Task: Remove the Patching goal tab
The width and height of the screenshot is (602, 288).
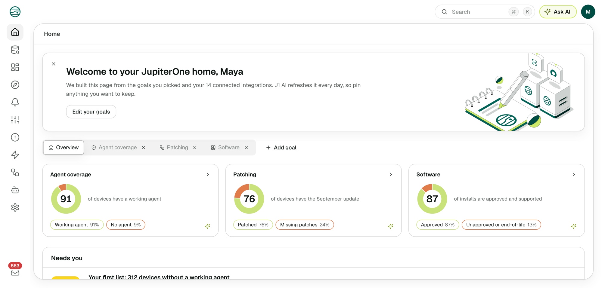Action: pyautogui.click(x=195, y=148)
